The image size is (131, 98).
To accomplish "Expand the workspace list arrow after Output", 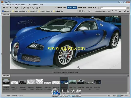I will point(96,8).
